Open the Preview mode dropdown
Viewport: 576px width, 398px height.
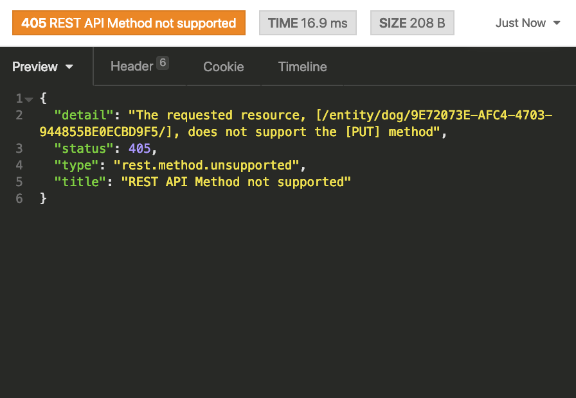[43, 67]
